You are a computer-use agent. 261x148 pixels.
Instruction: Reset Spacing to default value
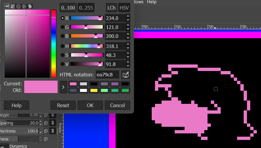click(x=46, y=123)
